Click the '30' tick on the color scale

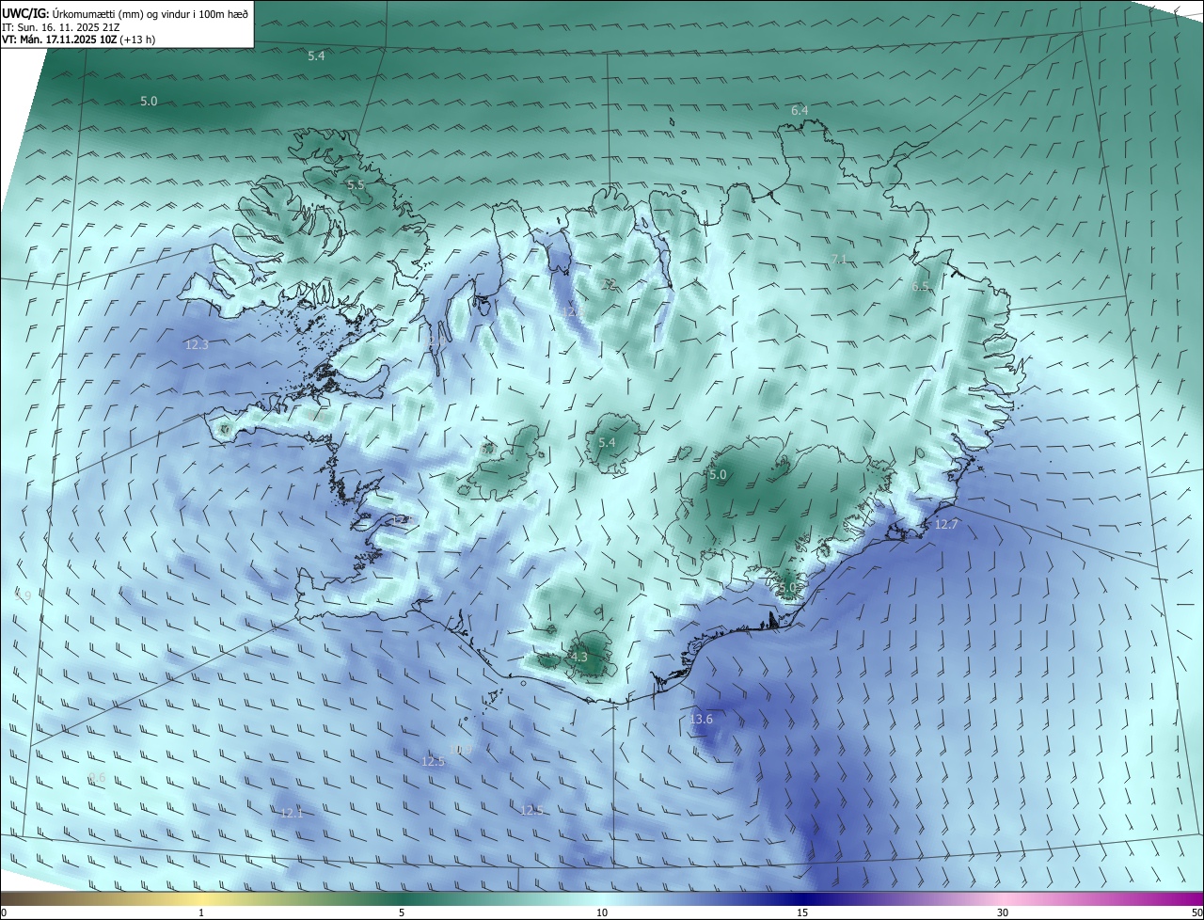pyautogui.click(x=1003, y=913)
